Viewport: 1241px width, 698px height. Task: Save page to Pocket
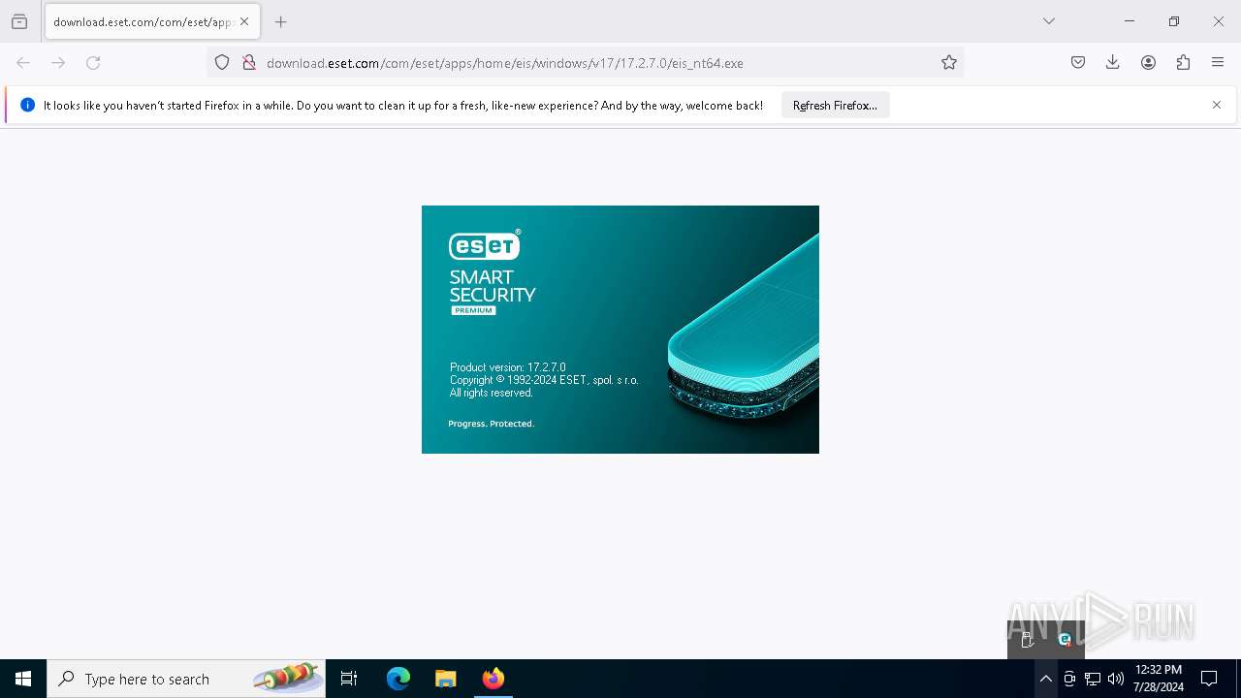(x=1078, y=63)
